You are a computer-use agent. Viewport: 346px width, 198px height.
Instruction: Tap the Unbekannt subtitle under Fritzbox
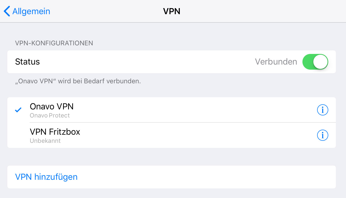point(45,141)
